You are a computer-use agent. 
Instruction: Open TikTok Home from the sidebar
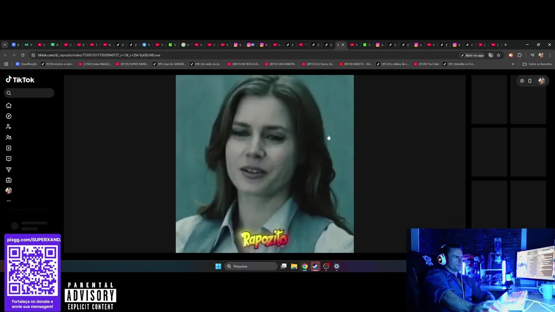point(9,105)
